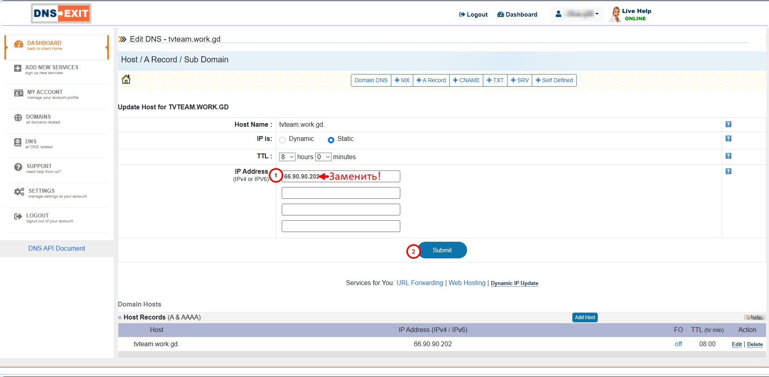Image resolution: width=769 pixels, height=377 pixels.
Task: Toggle failover 'off' for tvteam.work.gd
Action: [x=678, y=344]
